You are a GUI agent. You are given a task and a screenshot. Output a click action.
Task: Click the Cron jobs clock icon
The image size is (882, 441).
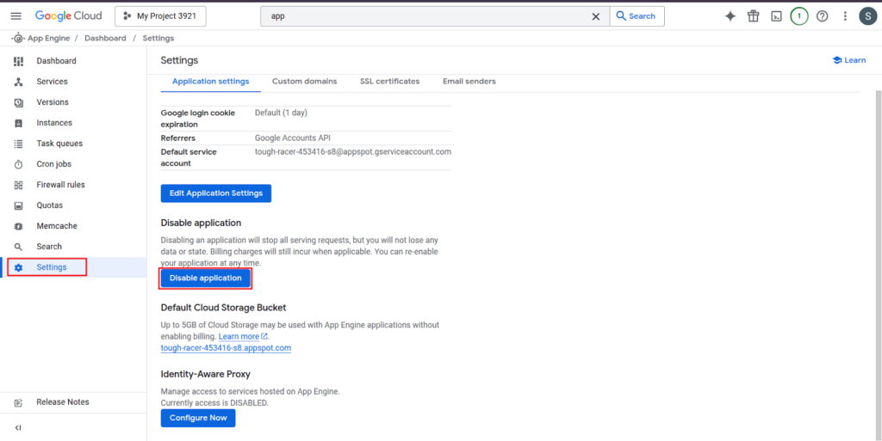(x=19, y=164)
